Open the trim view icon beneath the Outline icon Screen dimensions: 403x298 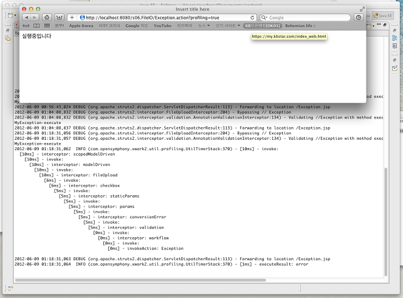[394, 46]
